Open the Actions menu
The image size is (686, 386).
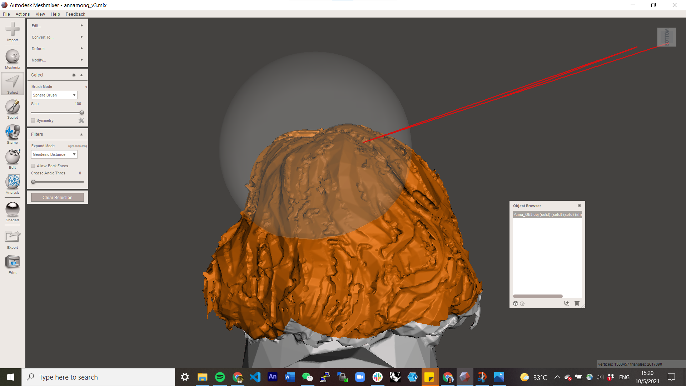pos(23,14)
